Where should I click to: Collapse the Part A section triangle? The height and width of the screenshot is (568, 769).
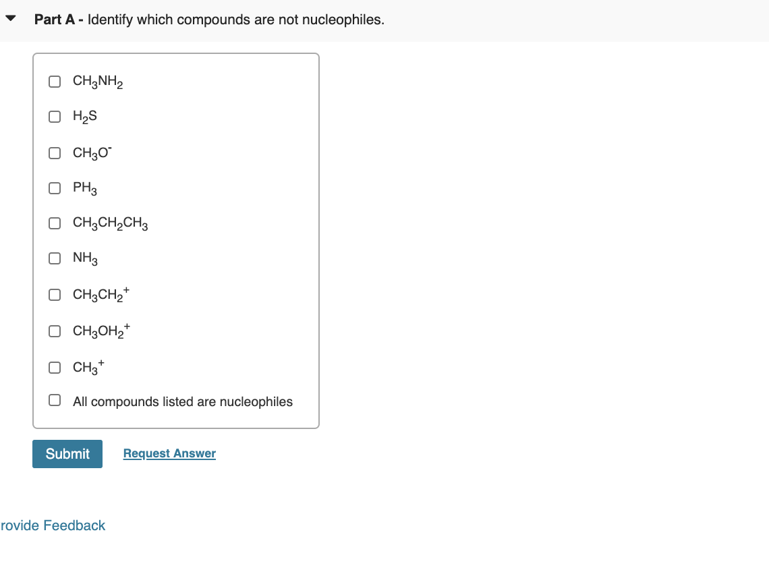(x=11, y=18)
